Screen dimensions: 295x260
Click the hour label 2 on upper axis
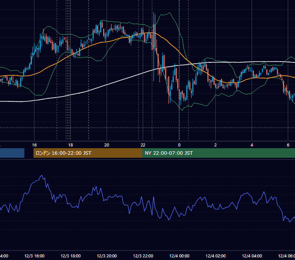[x=216, y=145]
